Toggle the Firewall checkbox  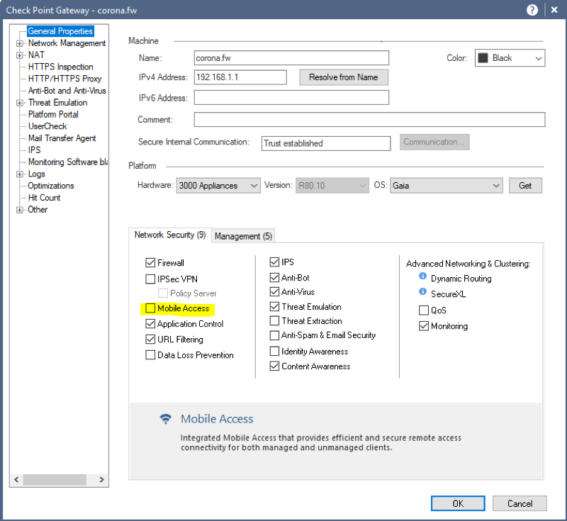[150, 263]
